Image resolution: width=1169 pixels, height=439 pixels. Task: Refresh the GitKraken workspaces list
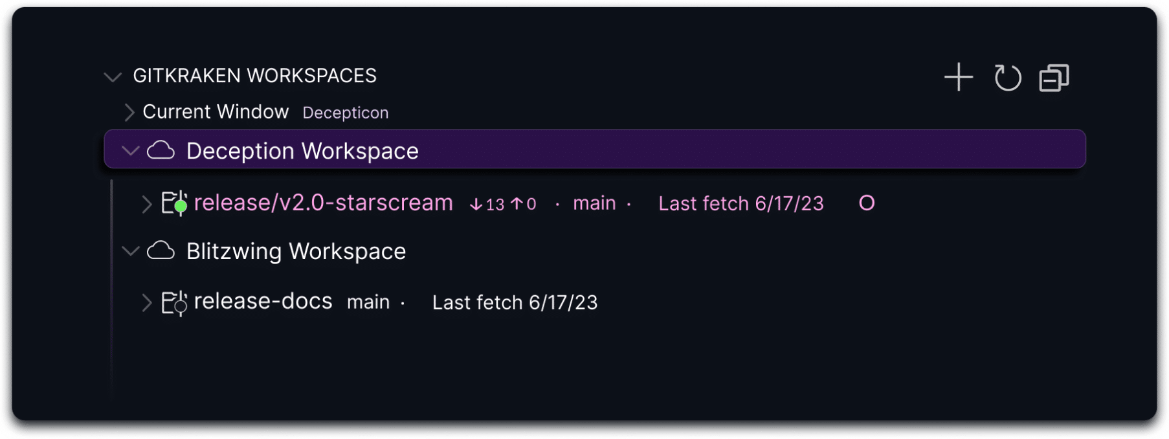click(x=1007, y=78)
